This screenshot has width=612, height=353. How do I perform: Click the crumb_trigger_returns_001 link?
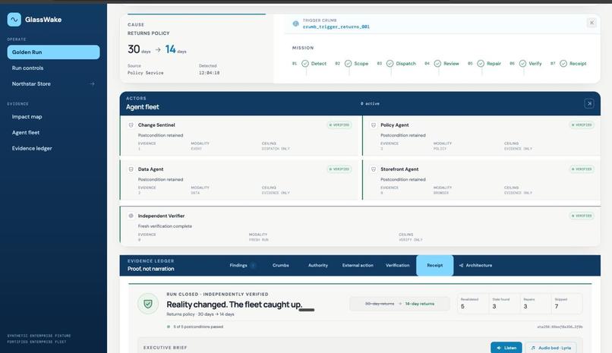336,27
